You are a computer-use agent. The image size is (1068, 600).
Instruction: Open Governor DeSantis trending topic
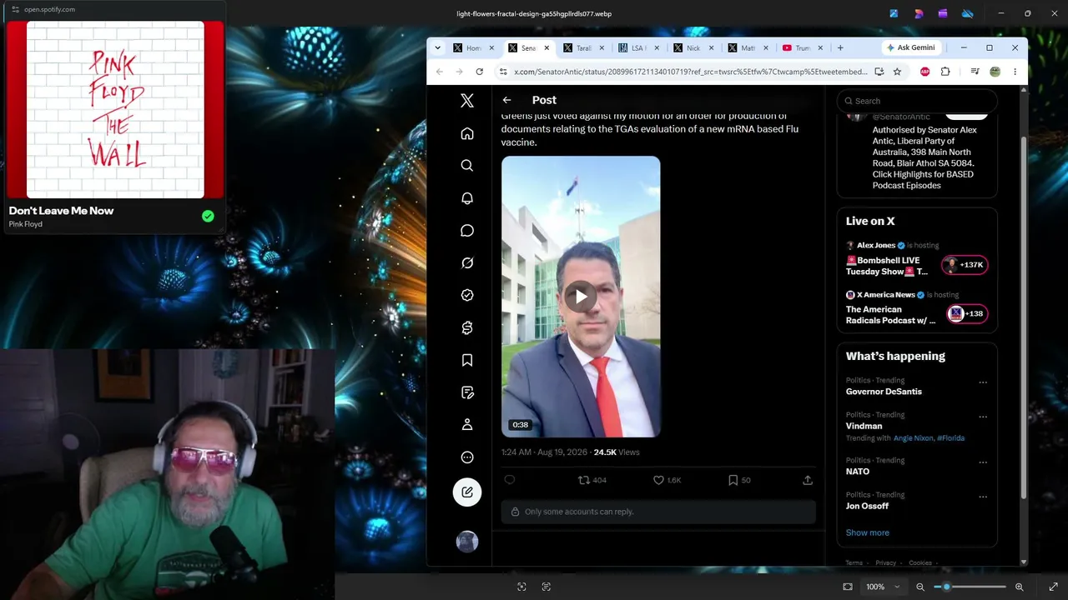[884, 392]
